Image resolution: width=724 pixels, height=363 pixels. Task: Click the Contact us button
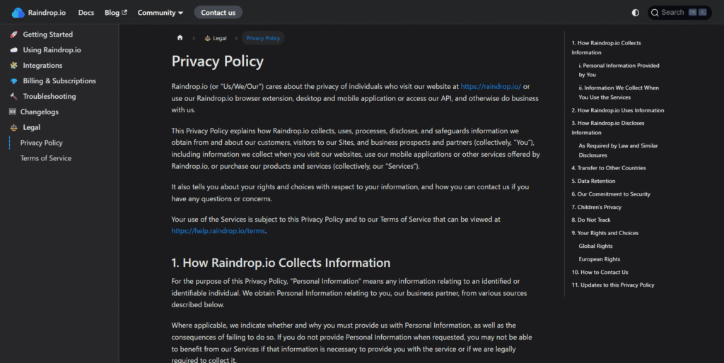tap(218, 13)
